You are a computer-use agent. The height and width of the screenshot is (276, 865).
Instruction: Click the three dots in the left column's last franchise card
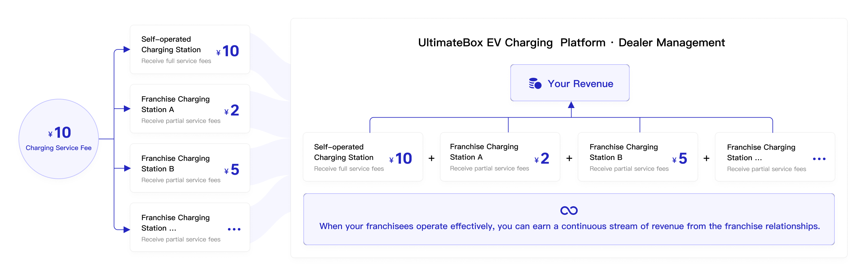click(x=234, y=229)
